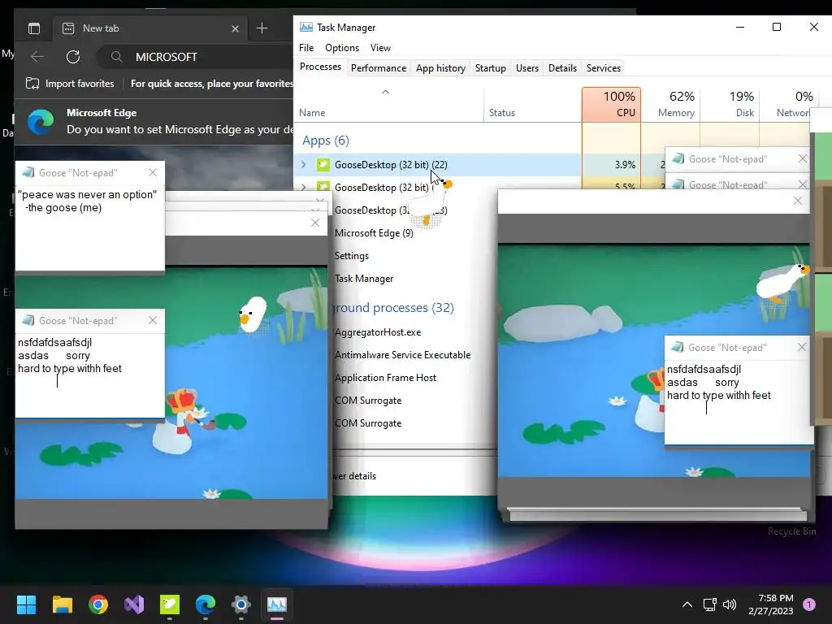Sort processes by the Name column
This screenshot has height=624, width=832.
[x=389, y=105]
